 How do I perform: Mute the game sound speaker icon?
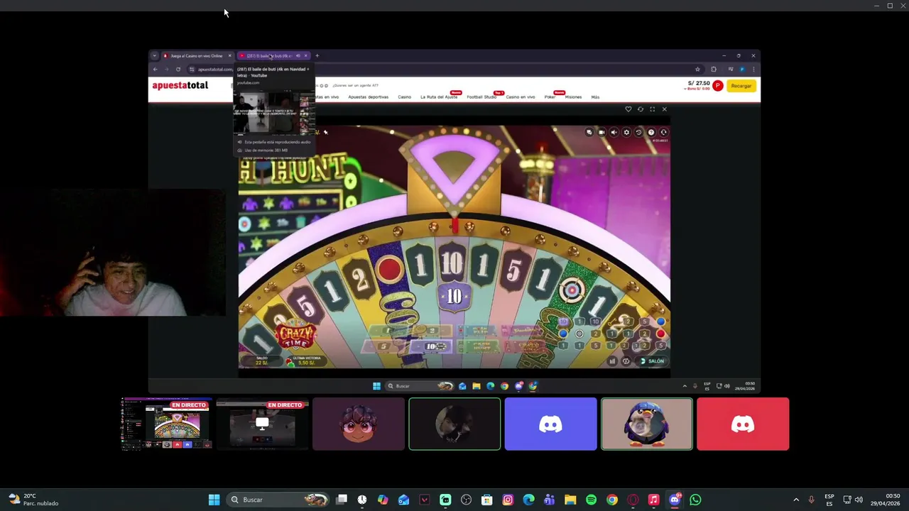click(614, 132)
